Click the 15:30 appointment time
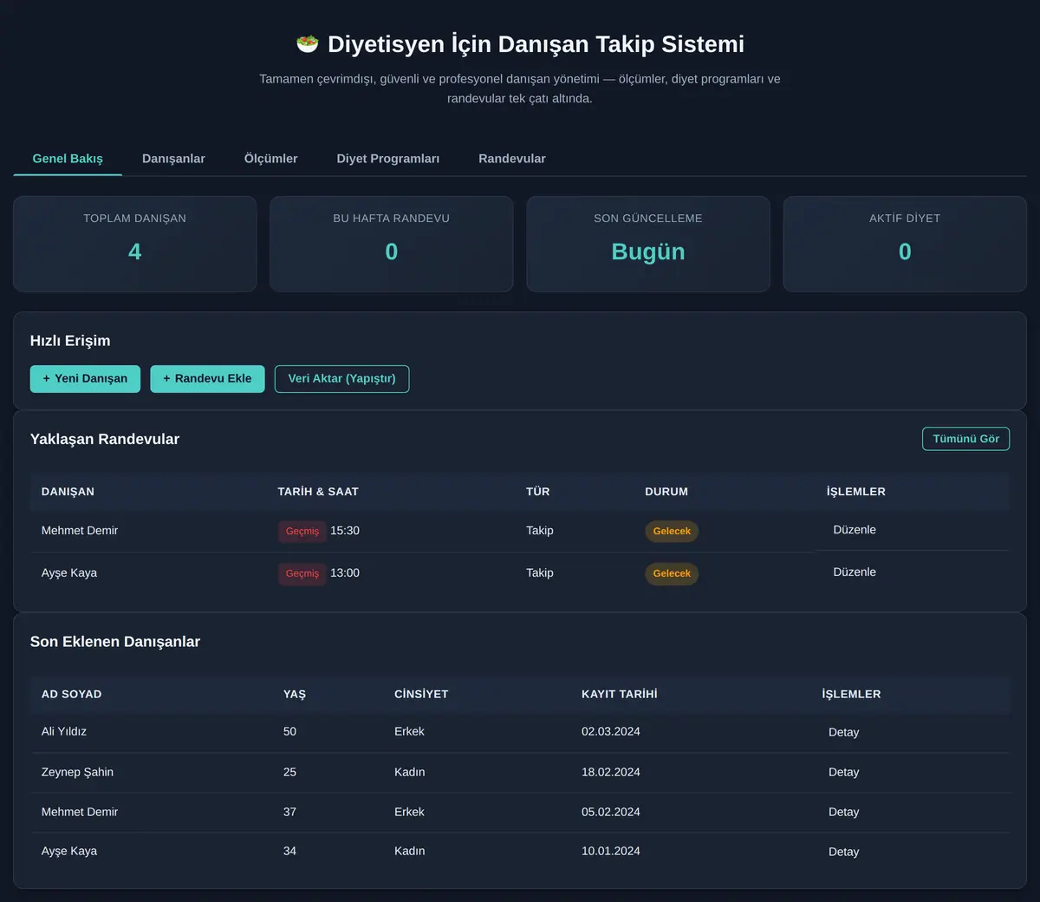The height and width of the screenshot is (902, 1040). 345,531
